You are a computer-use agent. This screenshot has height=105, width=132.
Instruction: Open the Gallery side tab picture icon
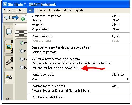(x=9, y=47)
